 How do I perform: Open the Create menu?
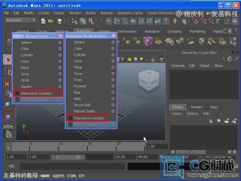coord(44,13)
